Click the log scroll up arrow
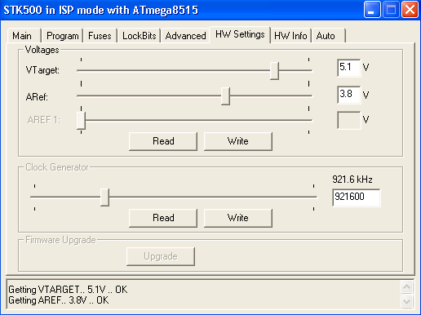The width and height of the screenshot is (421, 315). (x=407, y=287)
